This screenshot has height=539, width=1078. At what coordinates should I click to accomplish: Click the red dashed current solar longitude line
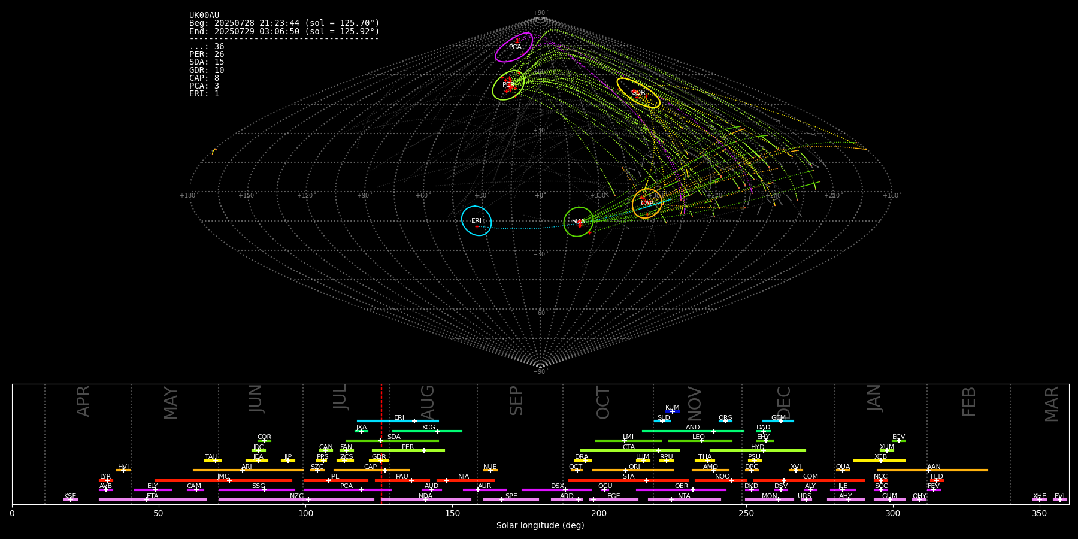pyautogui.click(x=381, y=444)
